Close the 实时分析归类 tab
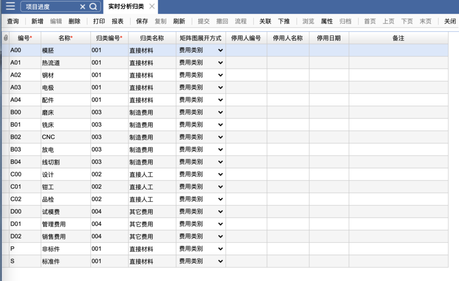The height and width of the screenshot is (281, 459). [152, 6]
